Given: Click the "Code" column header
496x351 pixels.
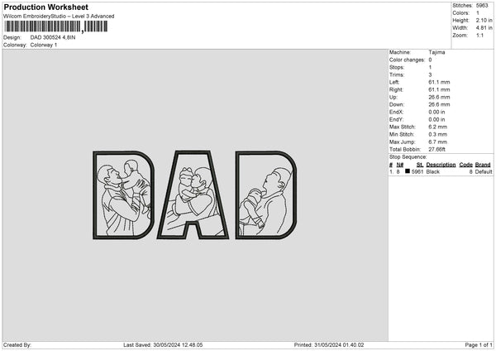Looking at the screenshot, I should [x=465, y=165].
